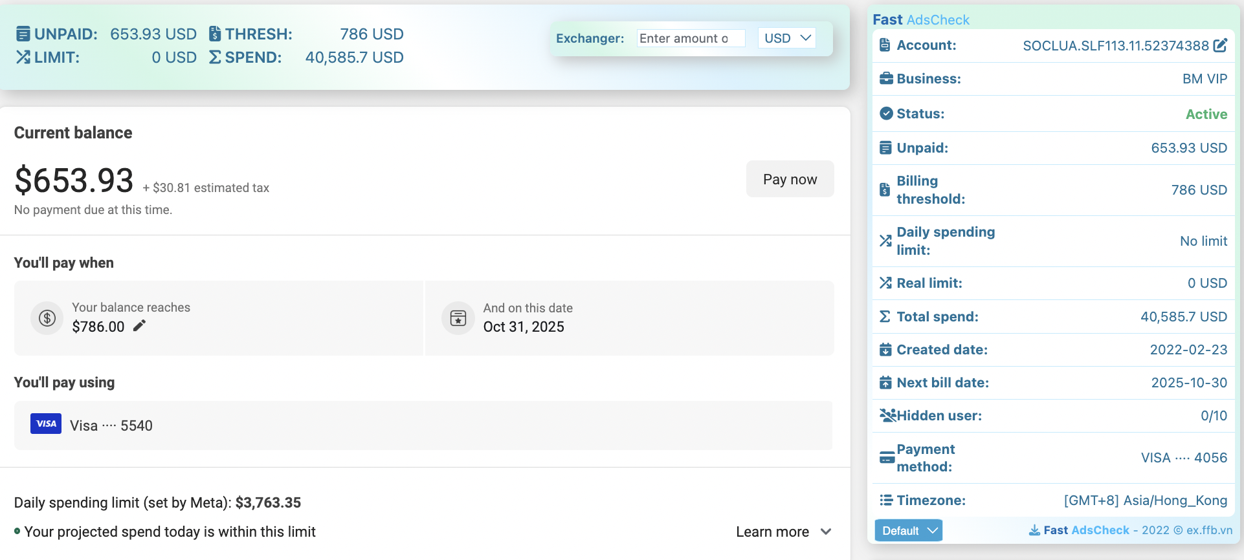Click the download icon beside Fast AdsCheck footer
The width and height of the screenshot is (1244, 560).
[x=1035, y=530]
